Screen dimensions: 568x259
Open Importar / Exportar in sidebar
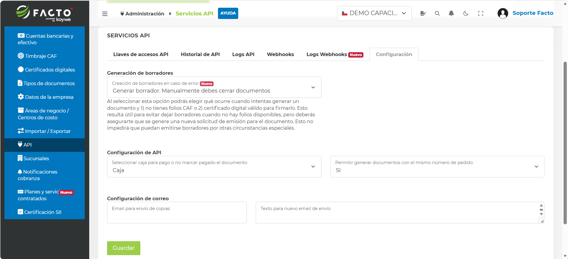coord(45,131)
